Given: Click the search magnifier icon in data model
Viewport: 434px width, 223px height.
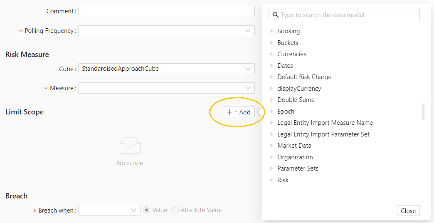Looking at the screenshot, I should pyautogui.click(x=276, y=15).
